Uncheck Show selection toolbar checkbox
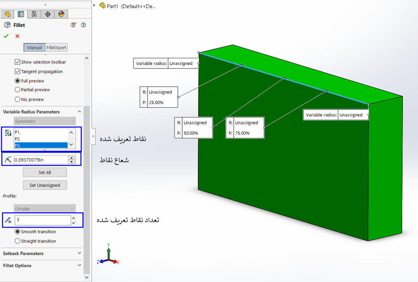Image resolution: width=418 pixels, height=282 pixels. (18, 62)
